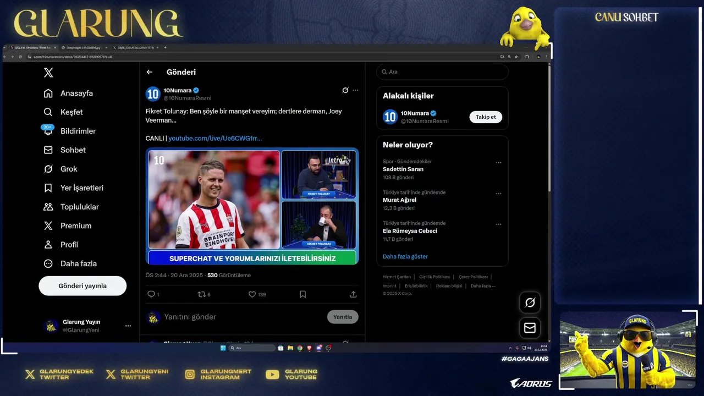Open the Hizmet Şartları footer link

(x=397, y=277)
